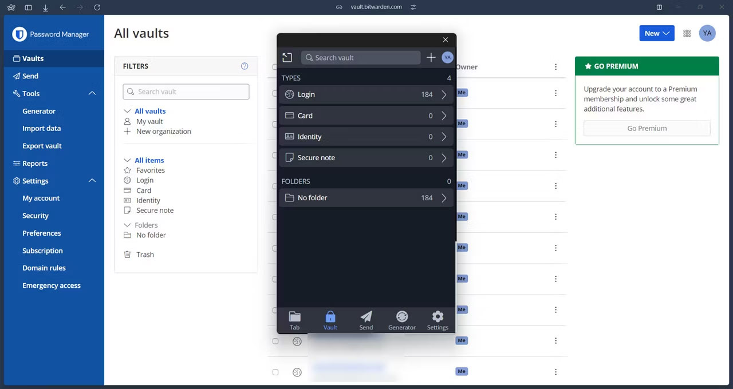Screen dimensions: 733x389
Task: Open site settings icon beside URL
Action: coord(413,7)
